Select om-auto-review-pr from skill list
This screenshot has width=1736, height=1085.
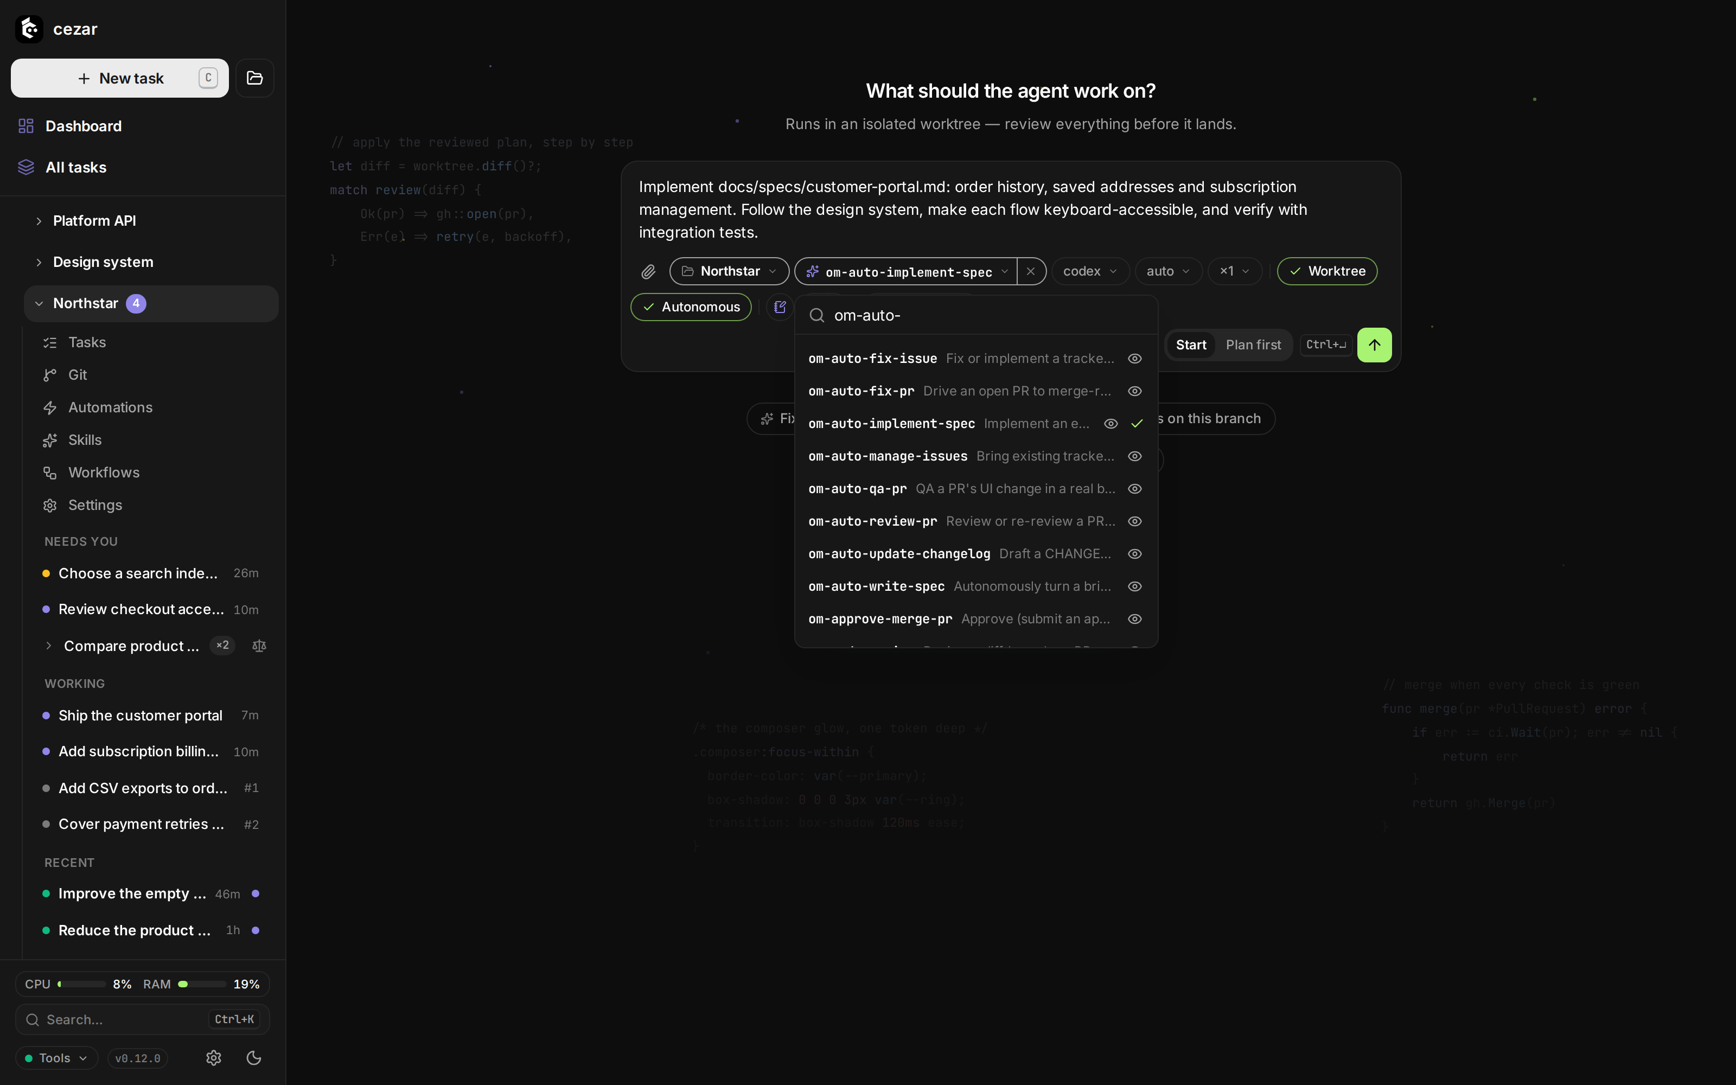coord(975,522)
